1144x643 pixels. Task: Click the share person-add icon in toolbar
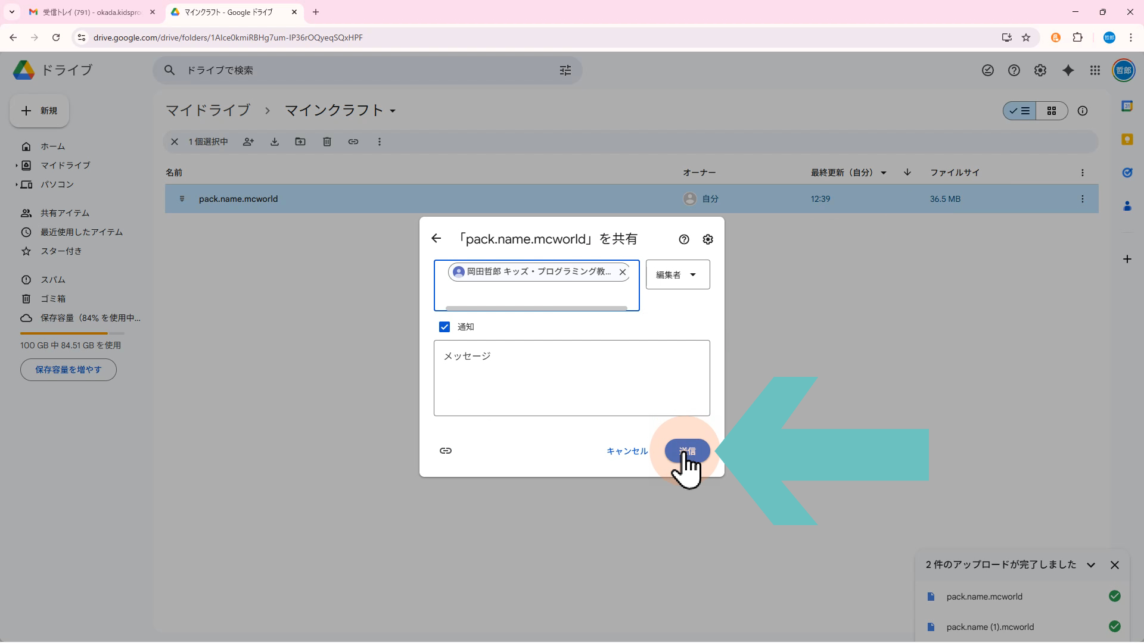[x=248, y=142]
